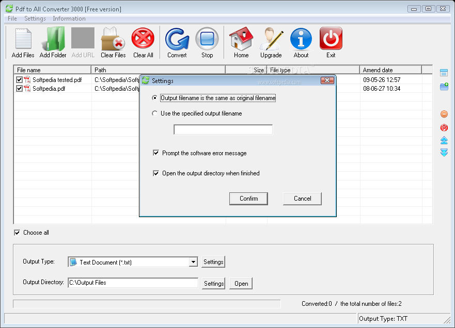Open the Information menu

69,19
